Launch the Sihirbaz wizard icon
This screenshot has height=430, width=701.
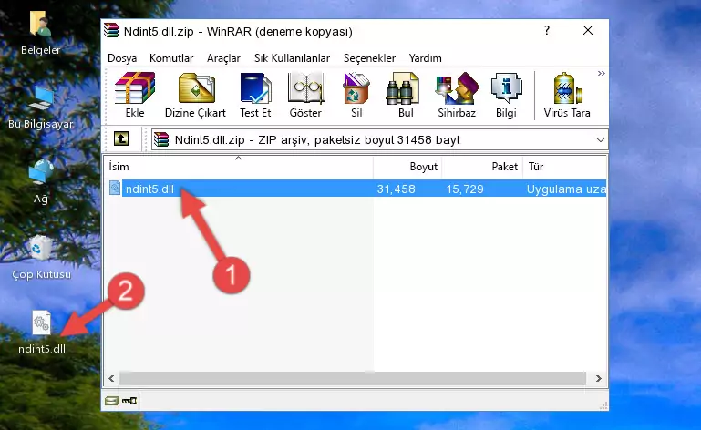coord(457,96)
